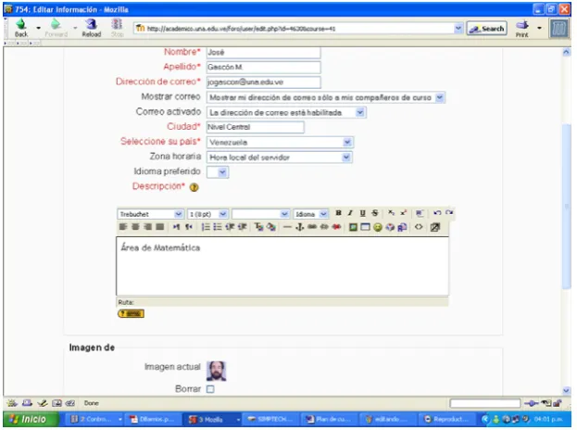This screenshot has height=430, width=577.
Task: Justify text in editor
Action: (159, 227)
